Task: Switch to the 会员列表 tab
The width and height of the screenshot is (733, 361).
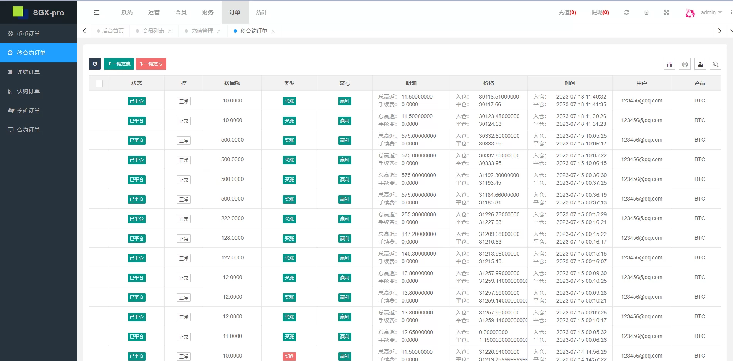Action: click(x=153, y=31)
